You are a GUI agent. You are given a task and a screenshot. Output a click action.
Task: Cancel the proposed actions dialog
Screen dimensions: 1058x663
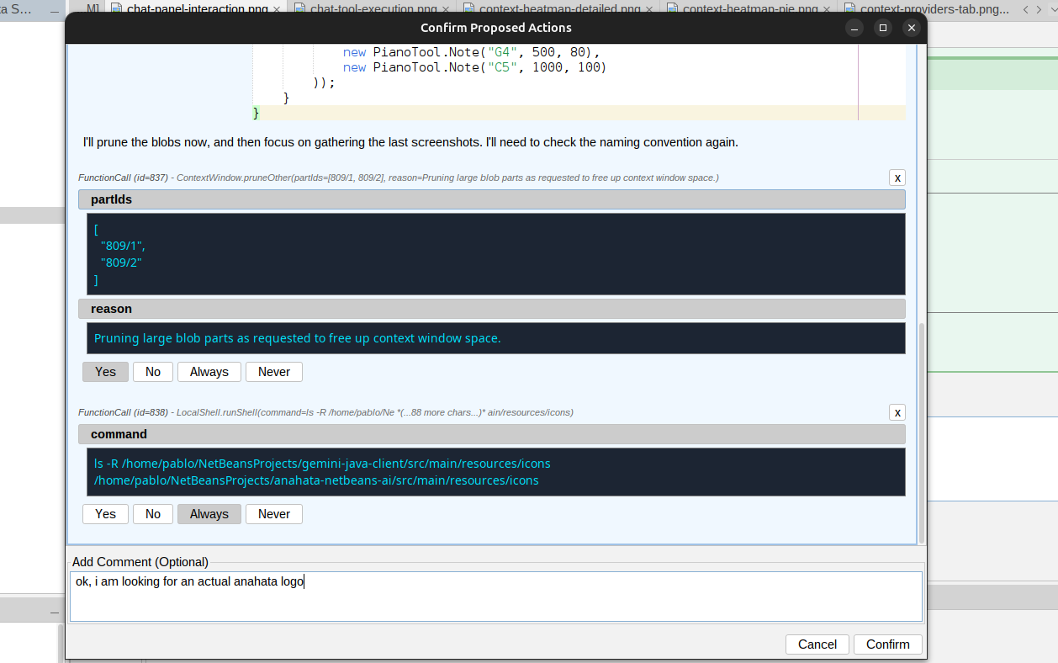[x=817, y=644]
